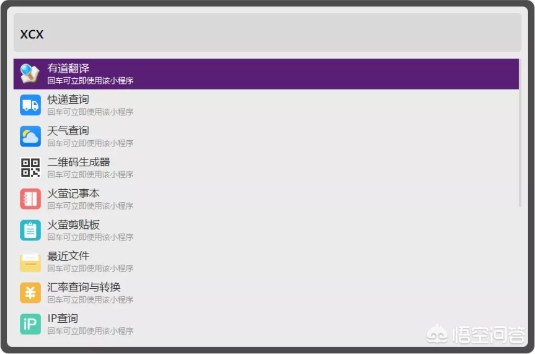The image size is (535, 354).
Task: Open the 汇率查询与转换 currency icon
Action: (x=30, y=292)
